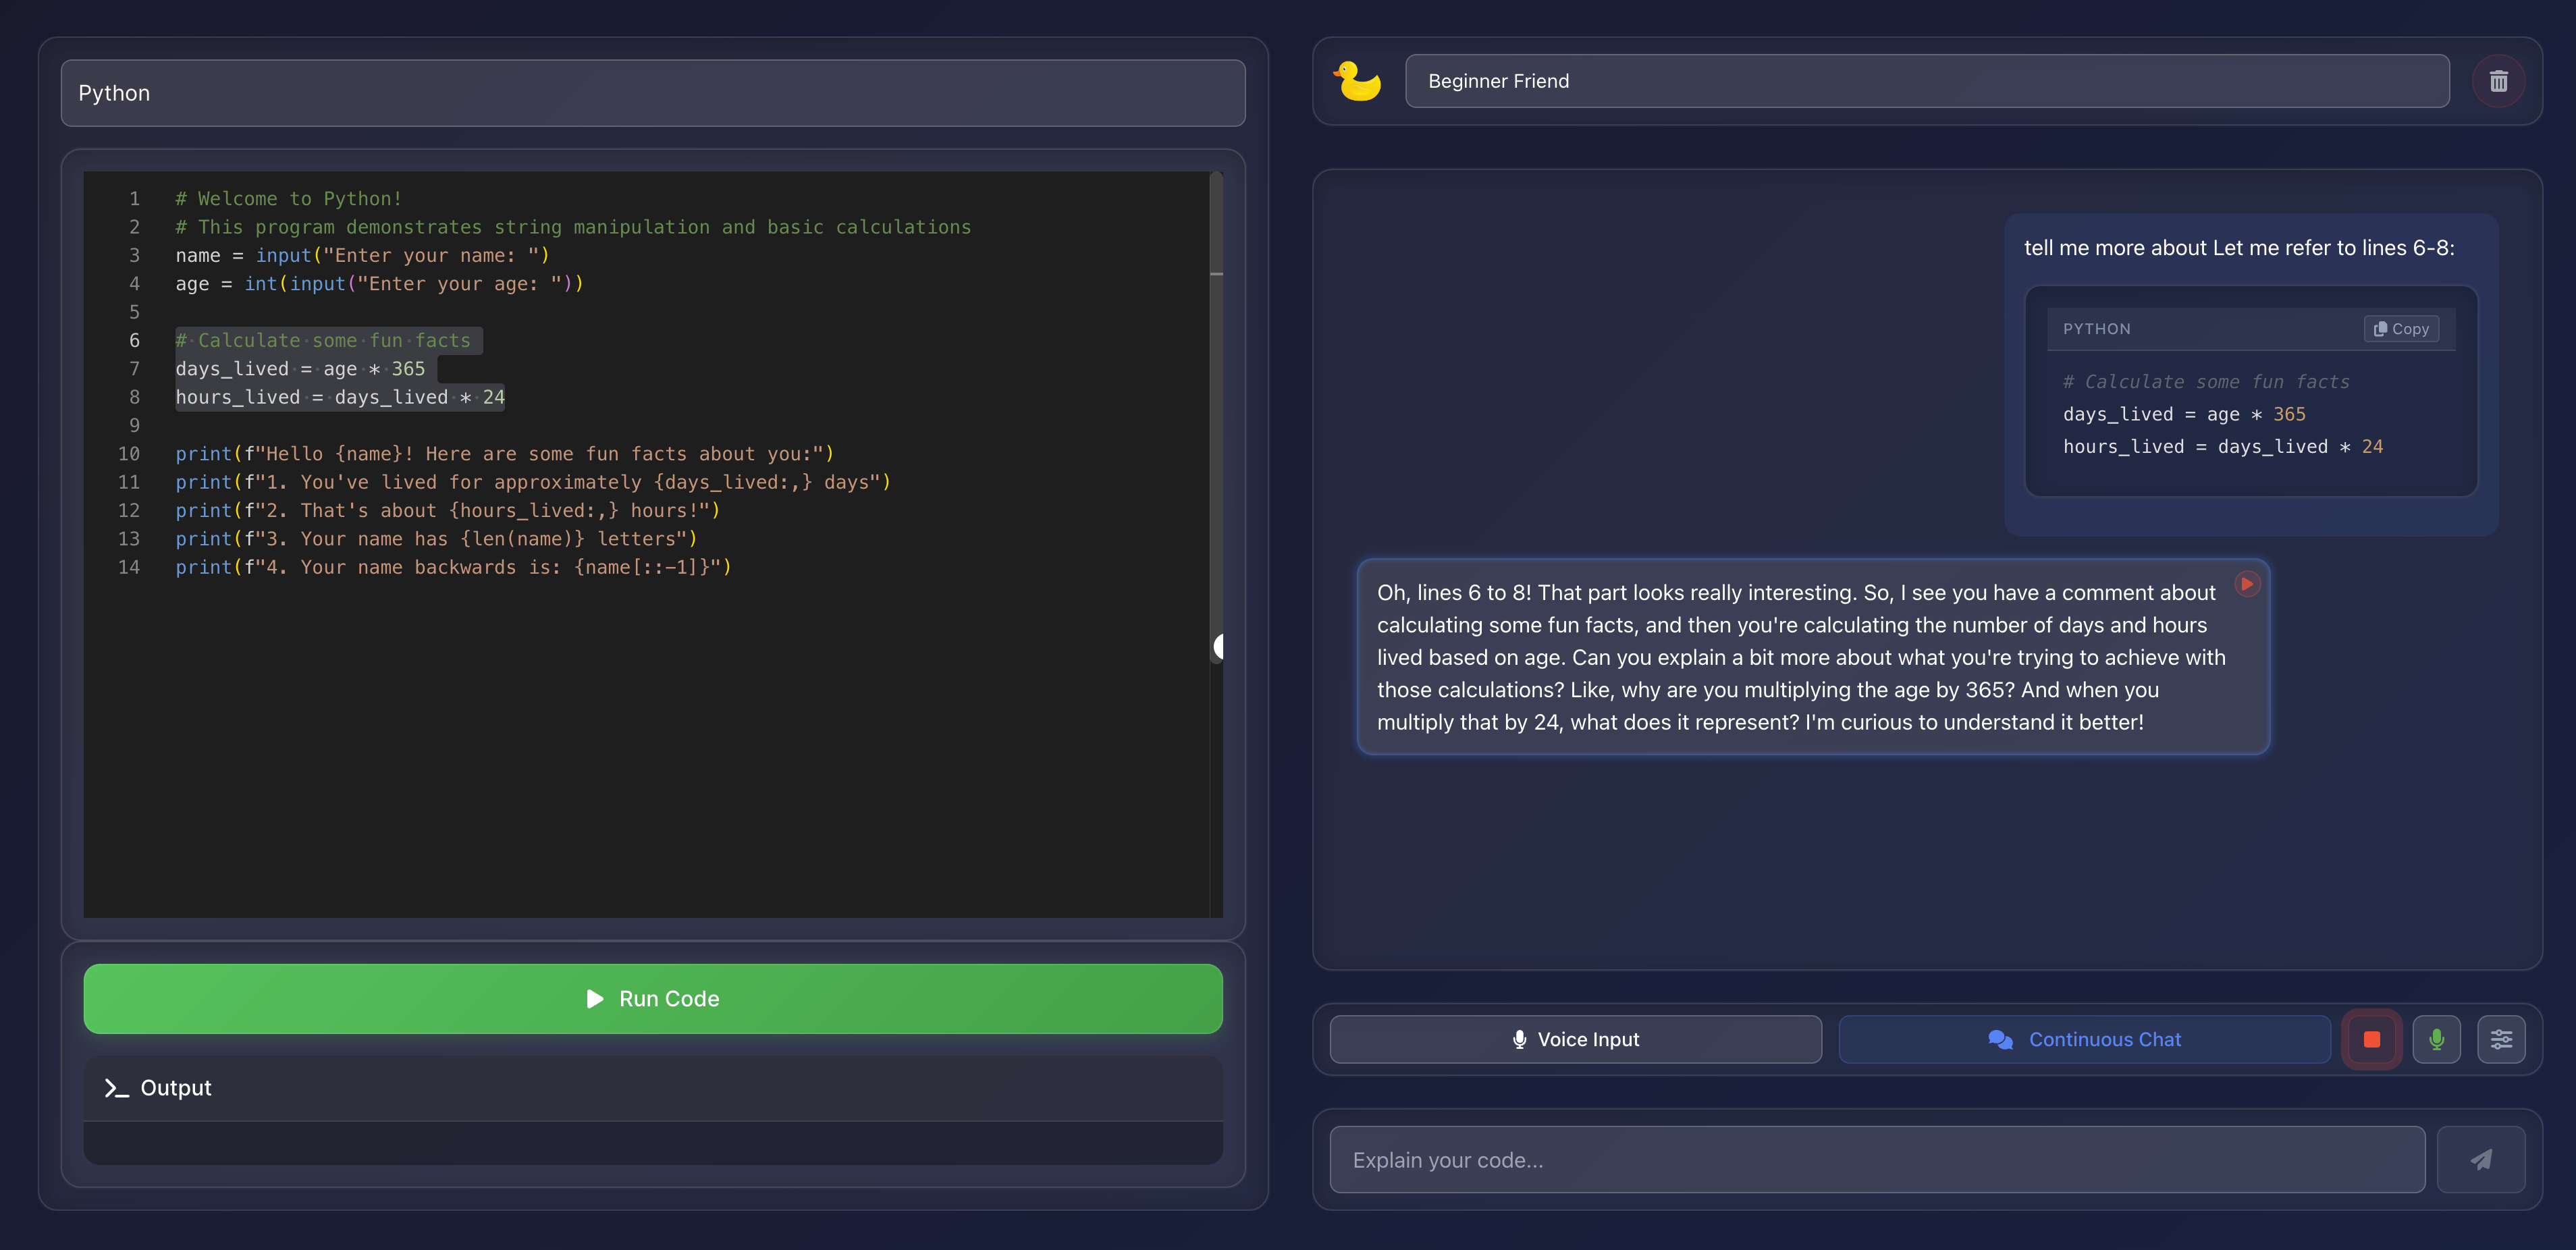The image size is (2576, 1250).
Task: Click the 'name = input' code line
Action: pos(363,256)
